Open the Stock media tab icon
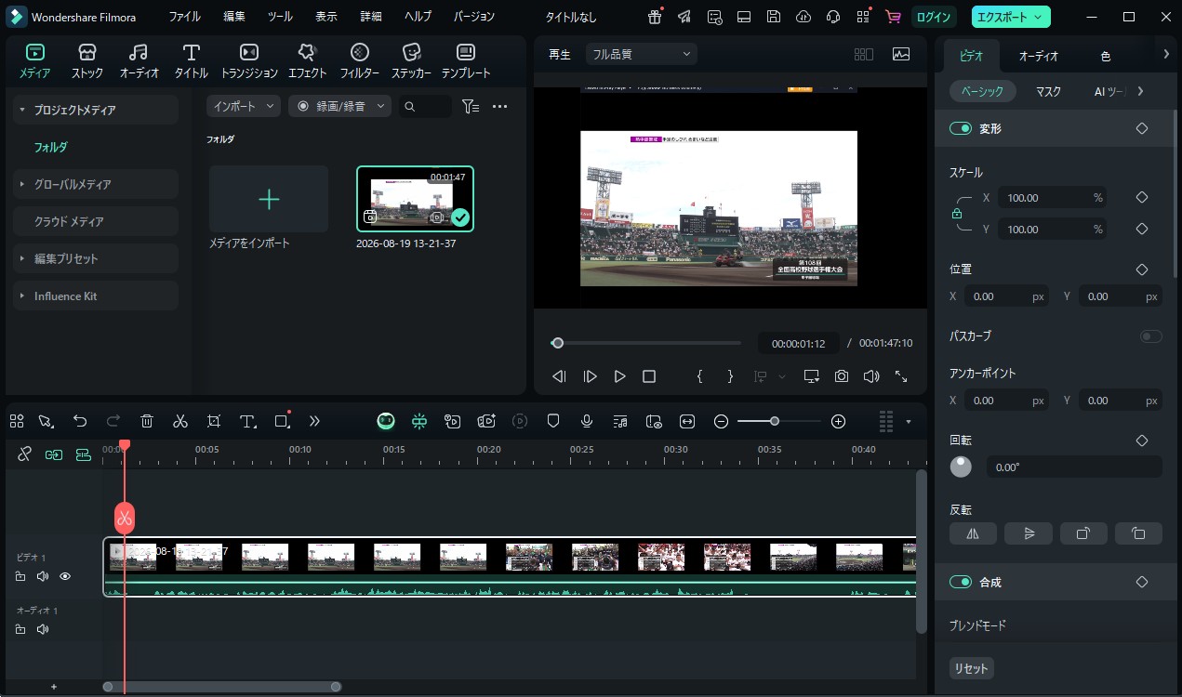 [x=87, y=53]
